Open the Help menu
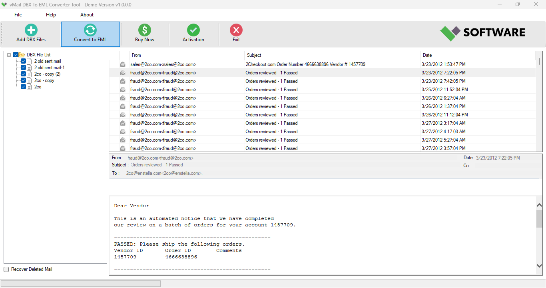This screenshot has width=546, height=288. point(51,14)
